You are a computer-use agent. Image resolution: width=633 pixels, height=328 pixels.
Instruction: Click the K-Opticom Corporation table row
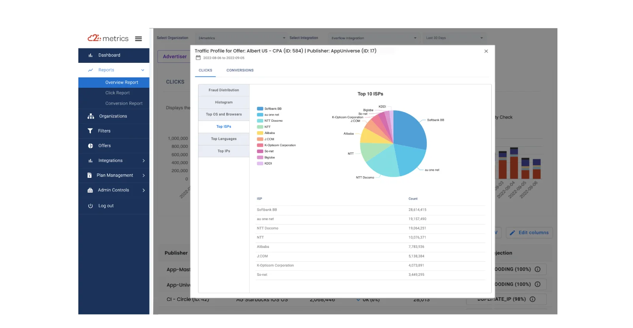click(x=370, y=266)
